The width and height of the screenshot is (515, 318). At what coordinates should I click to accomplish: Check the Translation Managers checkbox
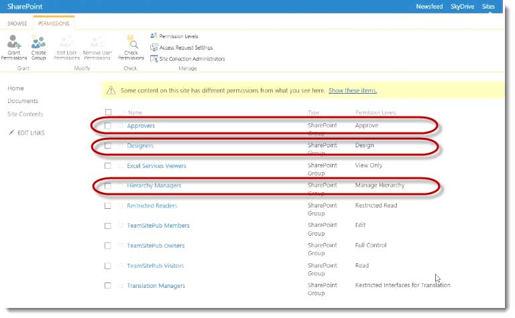(x=108, y=286)
